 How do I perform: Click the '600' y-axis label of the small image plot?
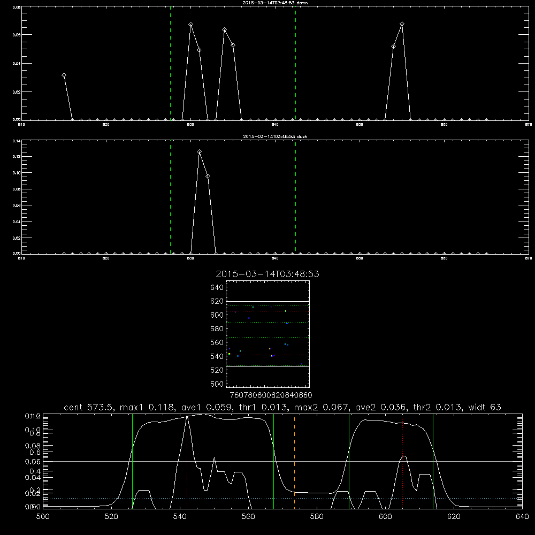pyautogui.click(x=217, y=315)
